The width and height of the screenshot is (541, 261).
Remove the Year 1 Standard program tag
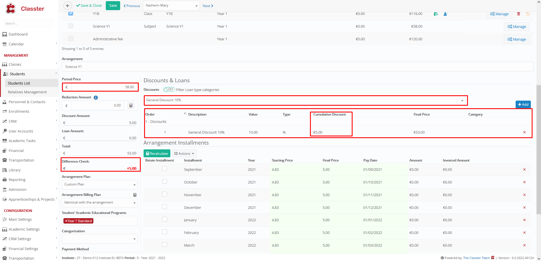coord(66,221)
